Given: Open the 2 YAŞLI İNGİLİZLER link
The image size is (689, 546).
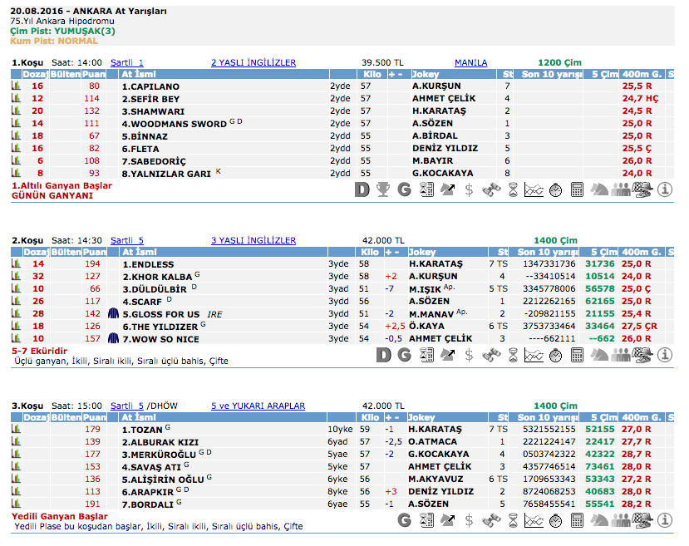Looking at the screenshot, I should click(253, 62).
